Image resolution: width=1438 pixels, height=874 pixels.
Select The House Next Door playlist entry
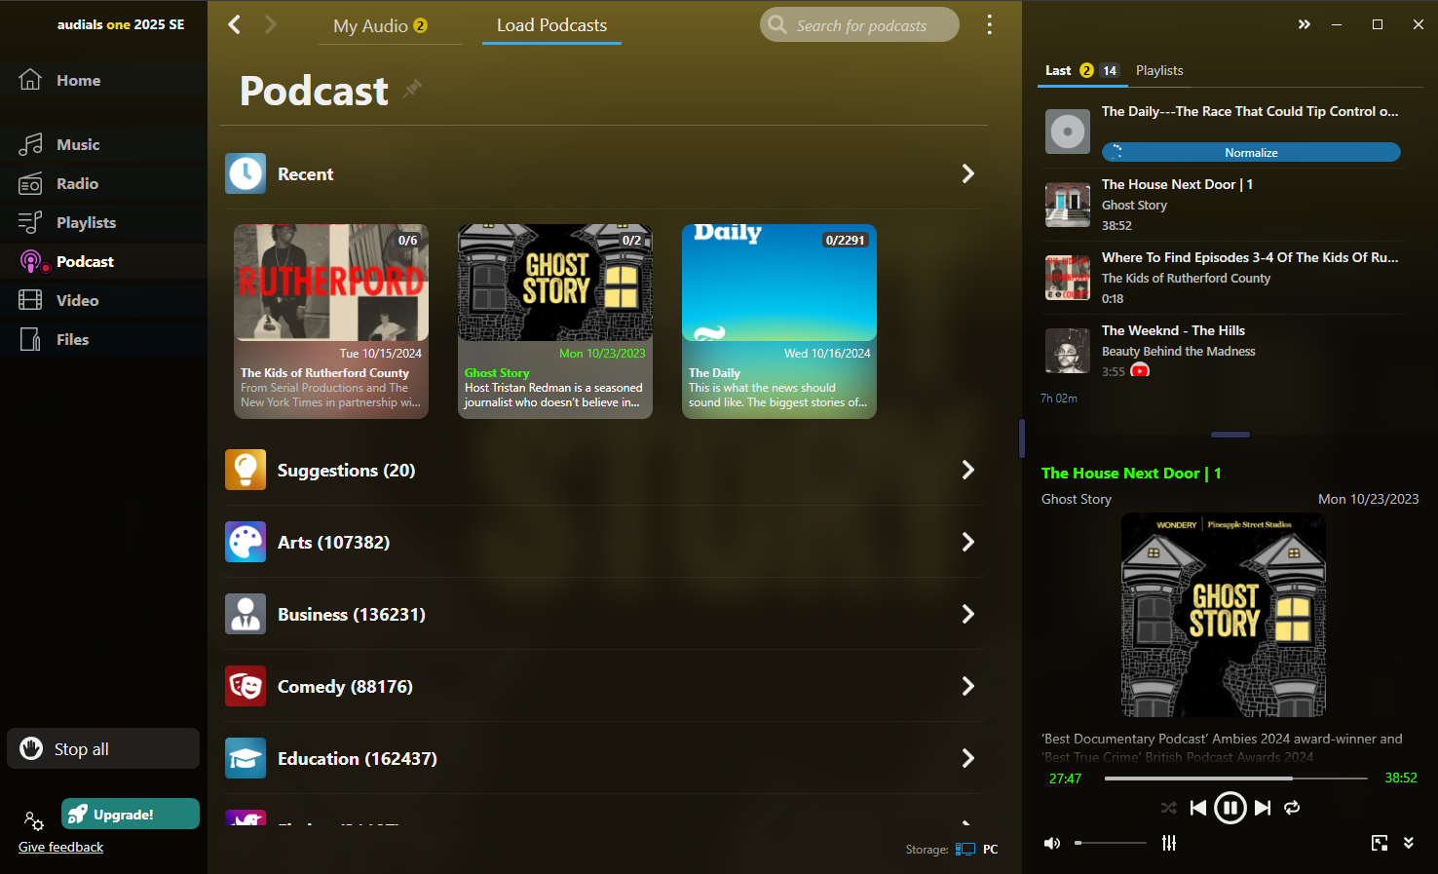tap(1223, 205)
